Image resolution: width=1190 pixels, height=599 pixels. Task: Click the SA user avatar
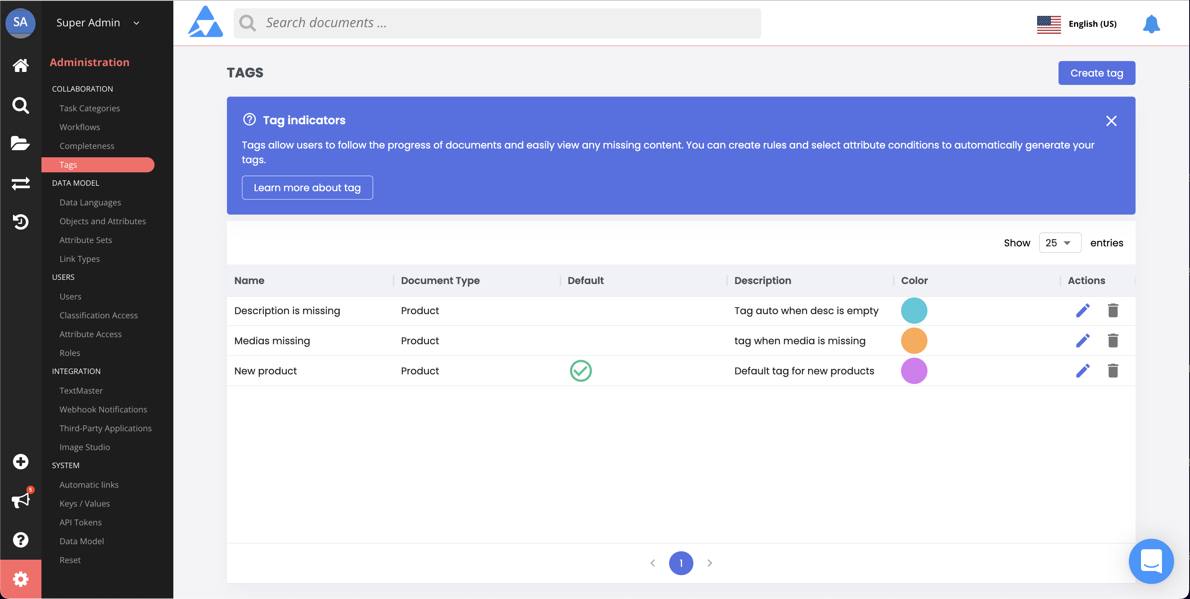click(21, 22)
